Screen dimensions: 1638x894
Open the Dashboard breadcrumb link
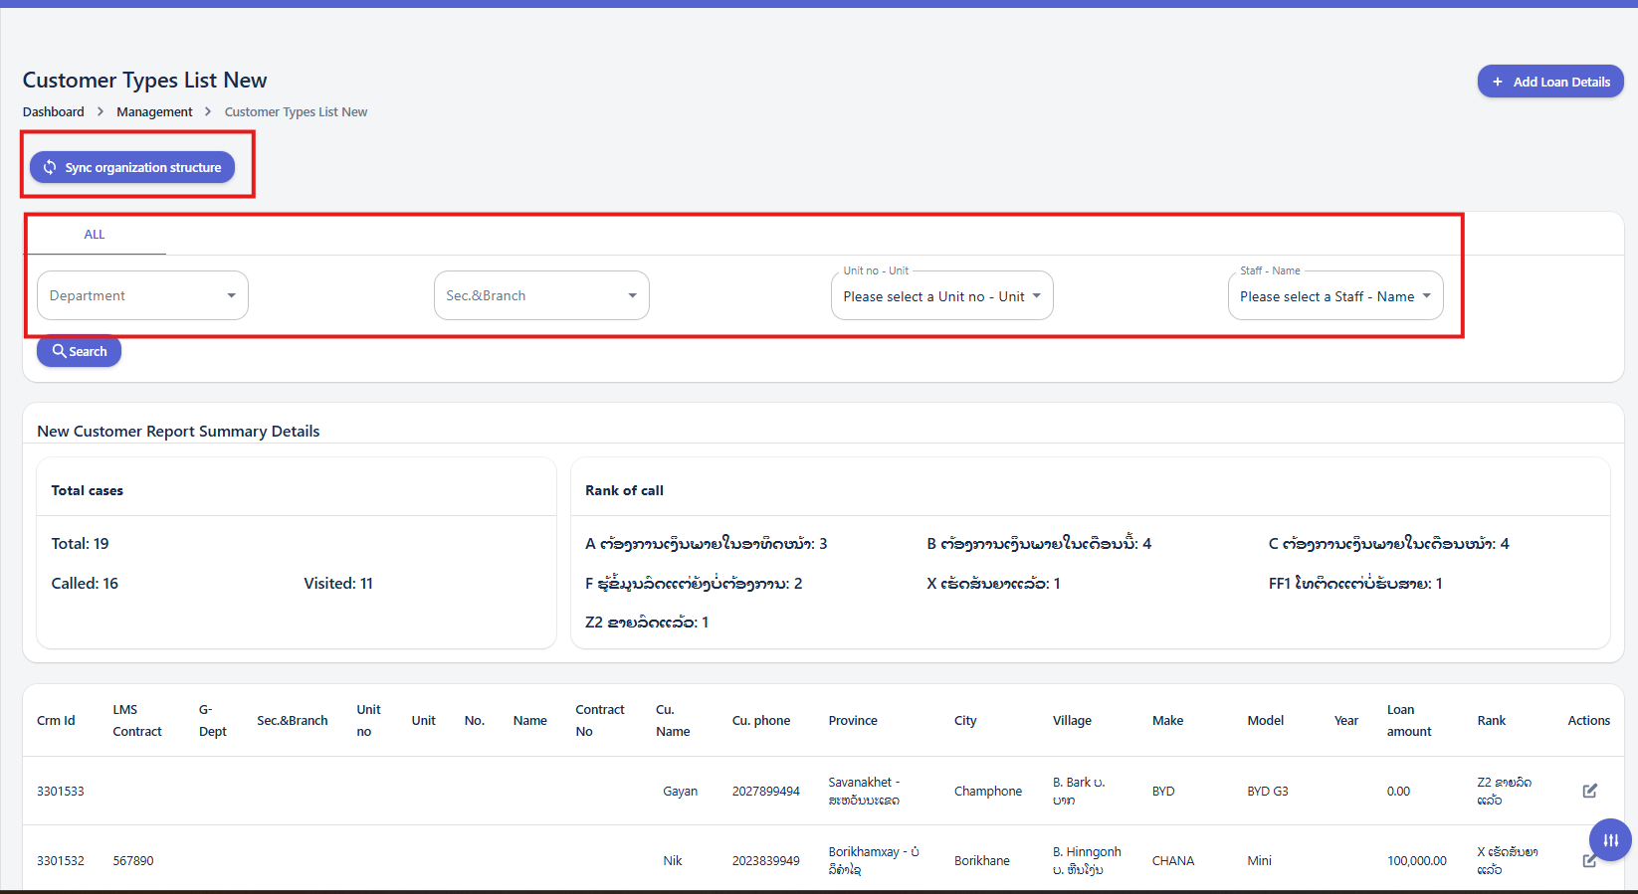pos(54,112)
